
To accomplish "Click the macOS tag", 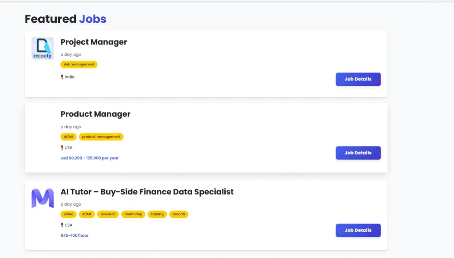I will 179,214.
